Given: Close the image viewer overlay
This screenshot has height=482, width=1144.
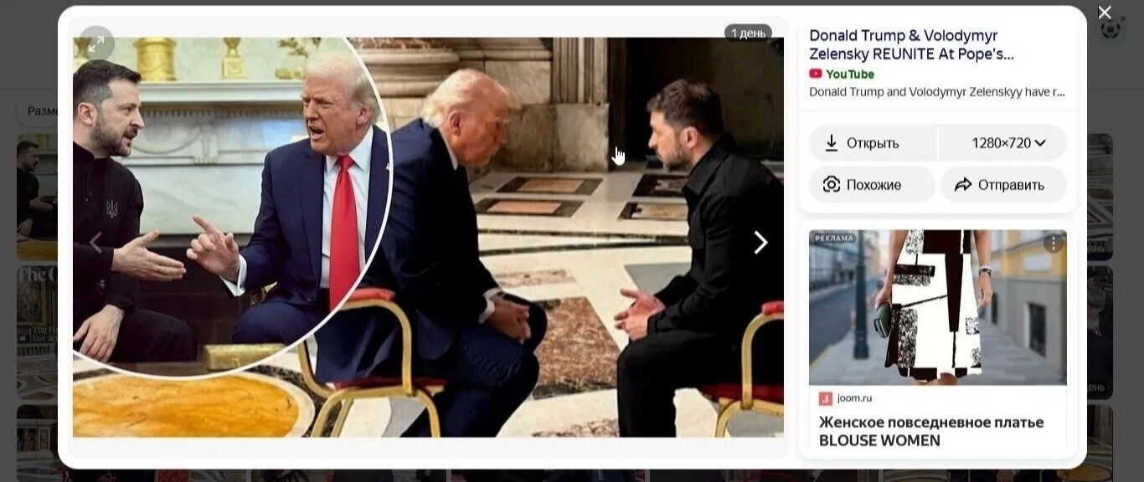Looking at the screenshot, I should (1105, 13).
